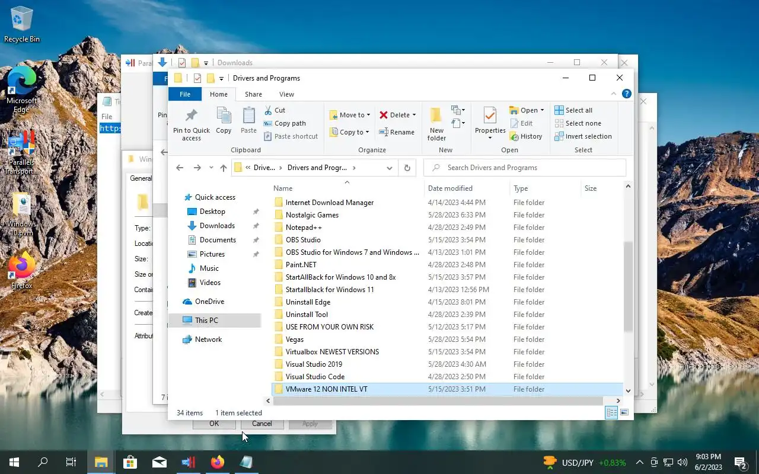Open Explorer help question mark icon
Image resolution: width=759 pixels, height=474 pixels.
click(626, 94)
